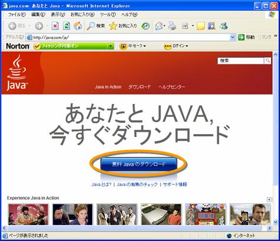Open the Edit button dropdown arrow
This screenshot has width=280, height=241.
(193, 26)
